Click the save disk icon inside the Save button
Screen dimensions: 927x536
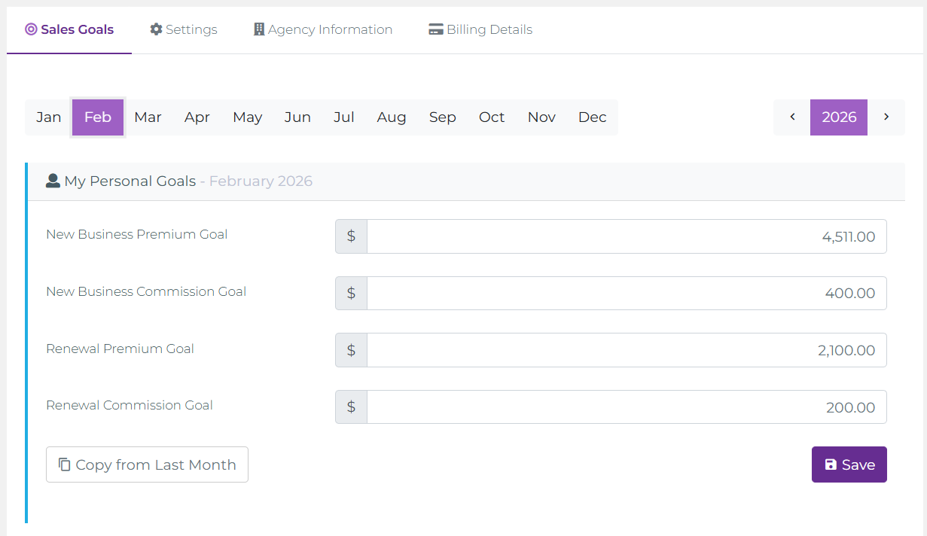pos(831,464)
